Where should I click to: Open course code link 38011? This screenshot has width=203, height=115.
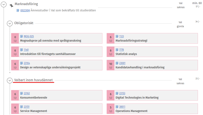tap(122, 107)
